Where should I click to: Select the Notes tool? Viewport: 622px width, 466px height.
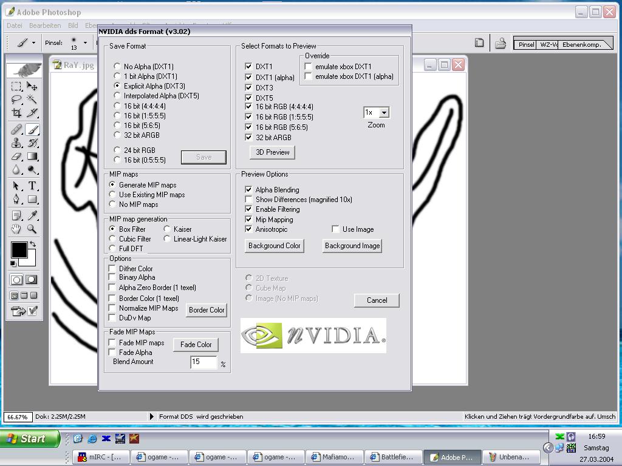[16, 215]
